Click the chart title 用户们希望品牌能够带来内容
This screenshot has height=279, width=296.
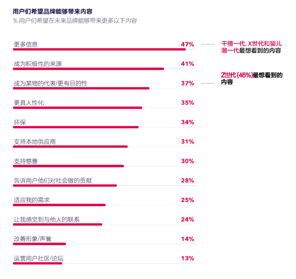click(52, 11)
